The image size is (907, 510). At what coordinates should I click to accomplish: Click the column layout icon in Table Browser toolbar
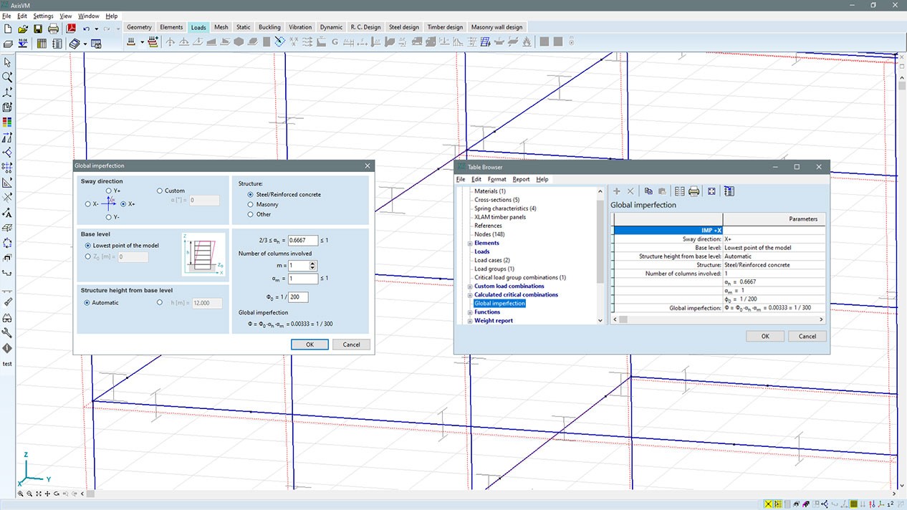click(x=679, y=191)
